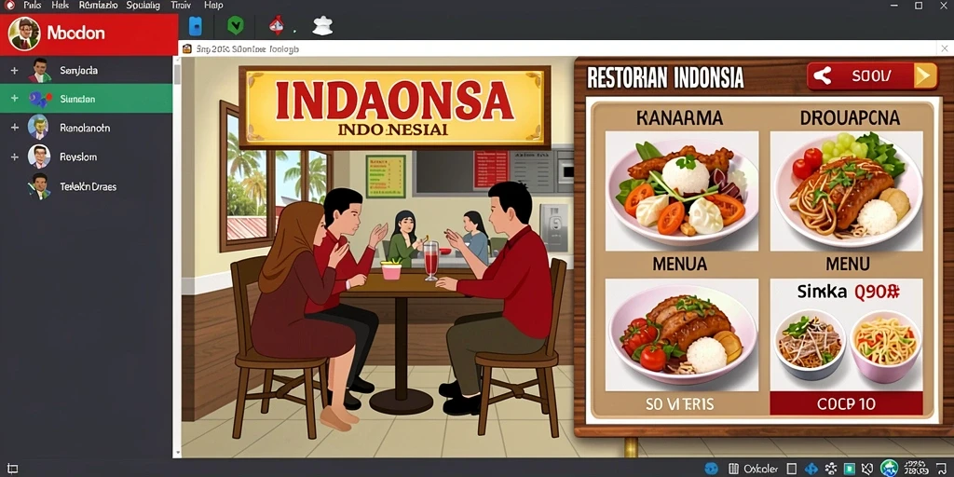Click the Mbodon header name
Viewport: 954px width, 477px height.
pos(76,33)
